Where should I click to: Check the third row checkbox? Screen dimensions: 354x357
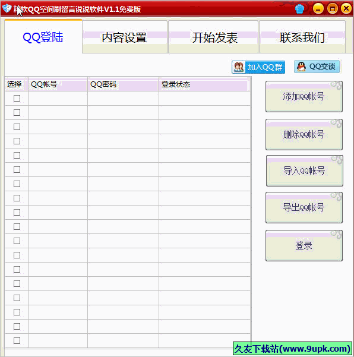(17, 127)
